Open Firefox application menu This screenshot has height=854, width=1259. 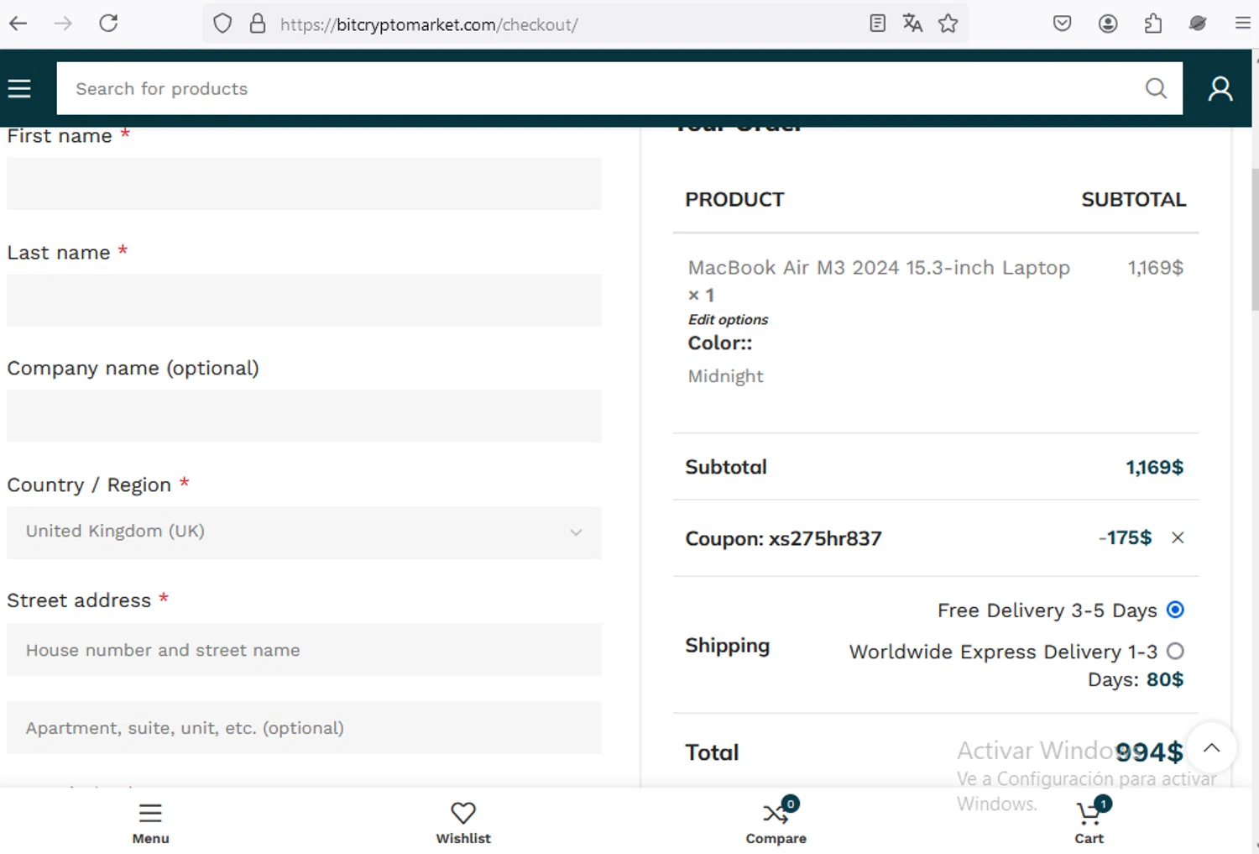[x=1243, y=24]
